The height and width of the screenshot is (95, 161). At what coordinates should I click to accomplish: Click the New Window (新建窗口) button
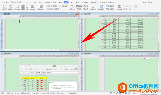(x=110, y=6)
